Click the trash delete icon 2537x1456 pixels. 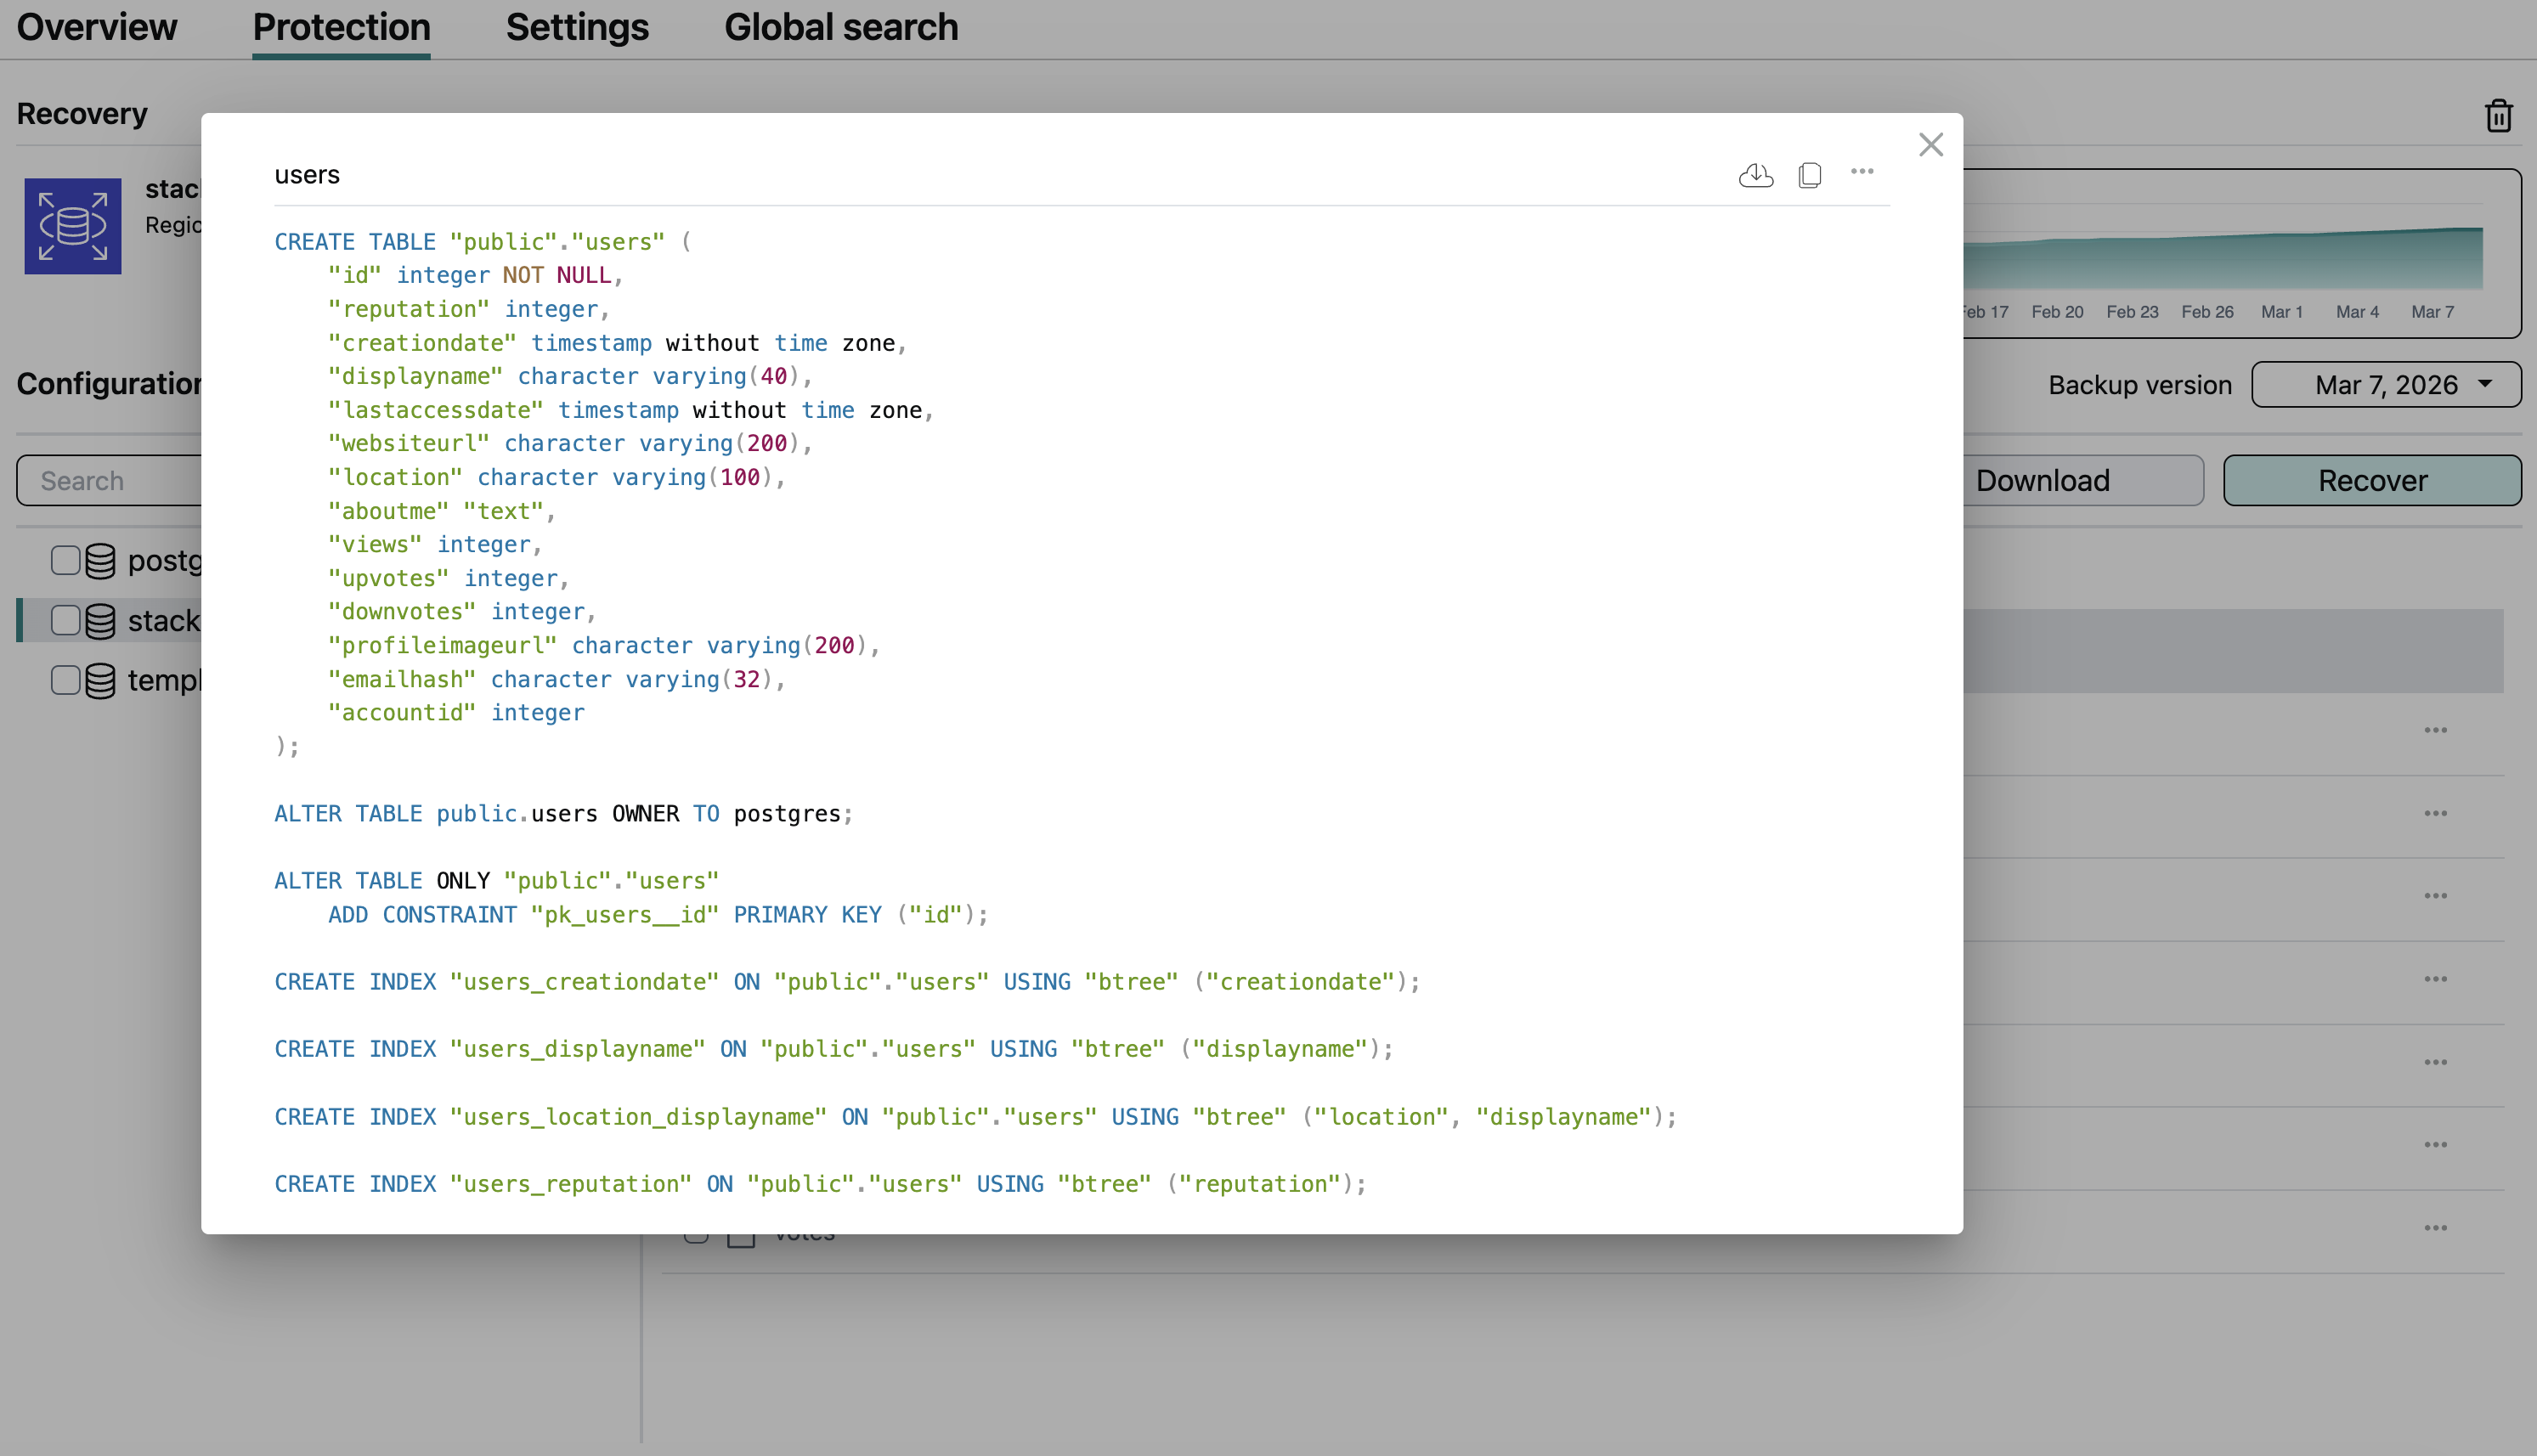click(x=2498, y=115)
